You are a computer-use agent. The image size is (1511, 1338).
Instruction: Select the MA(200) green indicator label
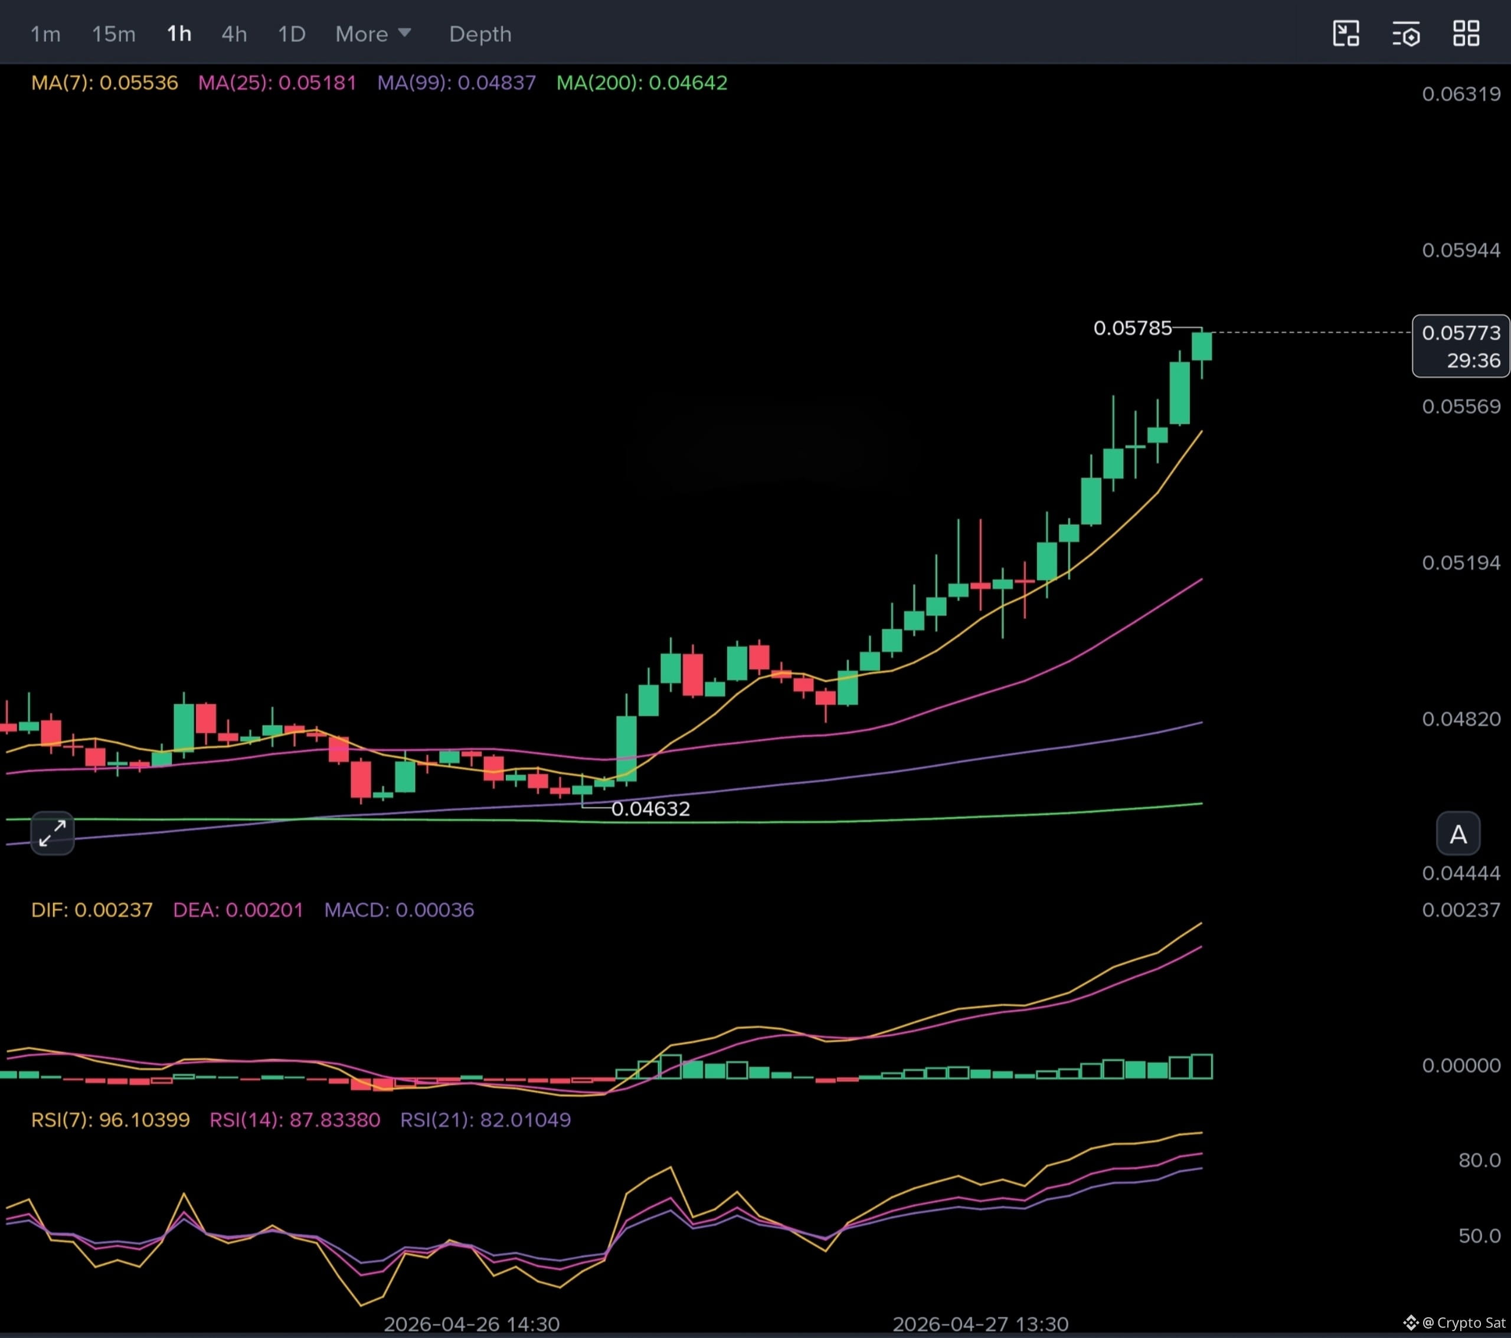click(642, 82)
